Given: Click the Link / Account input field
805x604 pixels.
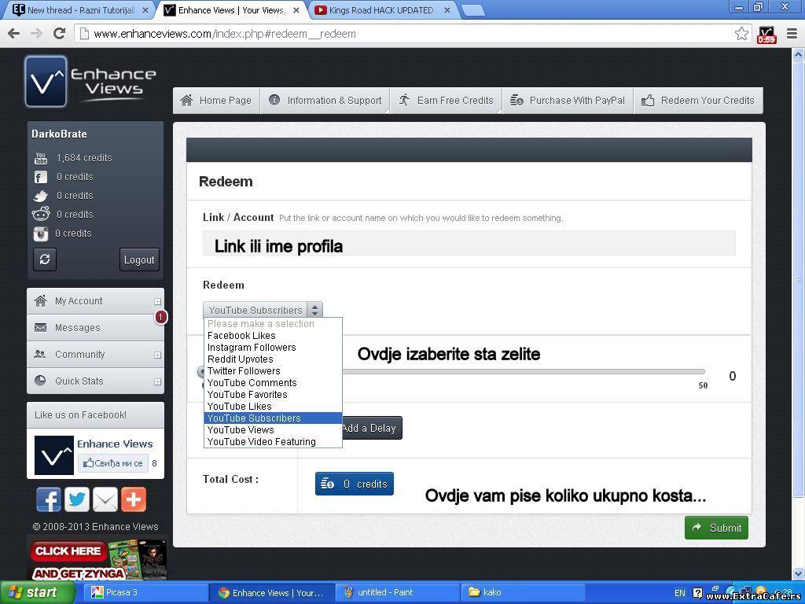Looking at the screenshot, I should (x=469, y=244).
